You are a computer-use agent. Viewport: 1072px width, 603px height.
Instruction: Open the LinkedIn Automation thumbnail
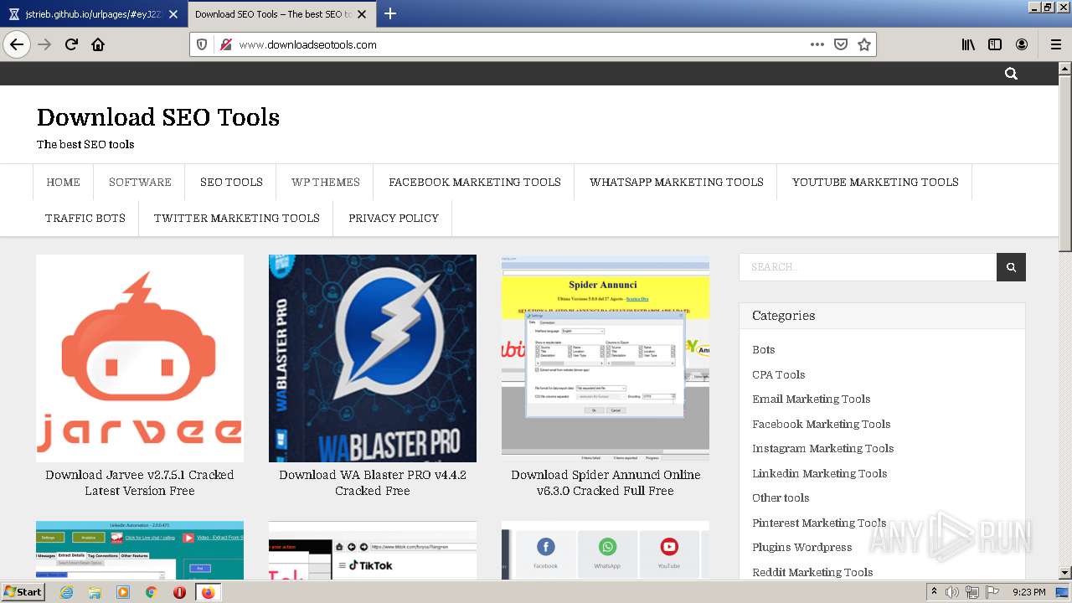[x=140, y=550]
